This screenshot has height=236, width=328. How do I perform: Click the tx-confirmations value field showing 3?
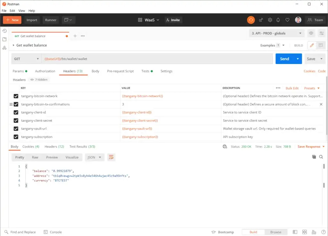170,104
